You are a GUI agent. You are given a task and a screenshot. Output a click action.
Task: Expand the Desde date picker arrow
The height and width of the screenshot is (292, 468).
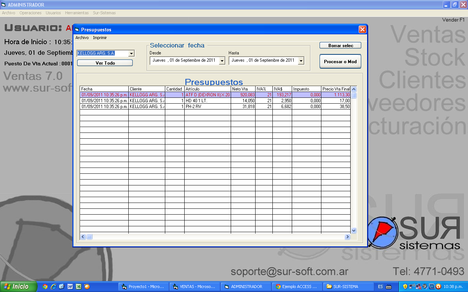click(222, 61)
